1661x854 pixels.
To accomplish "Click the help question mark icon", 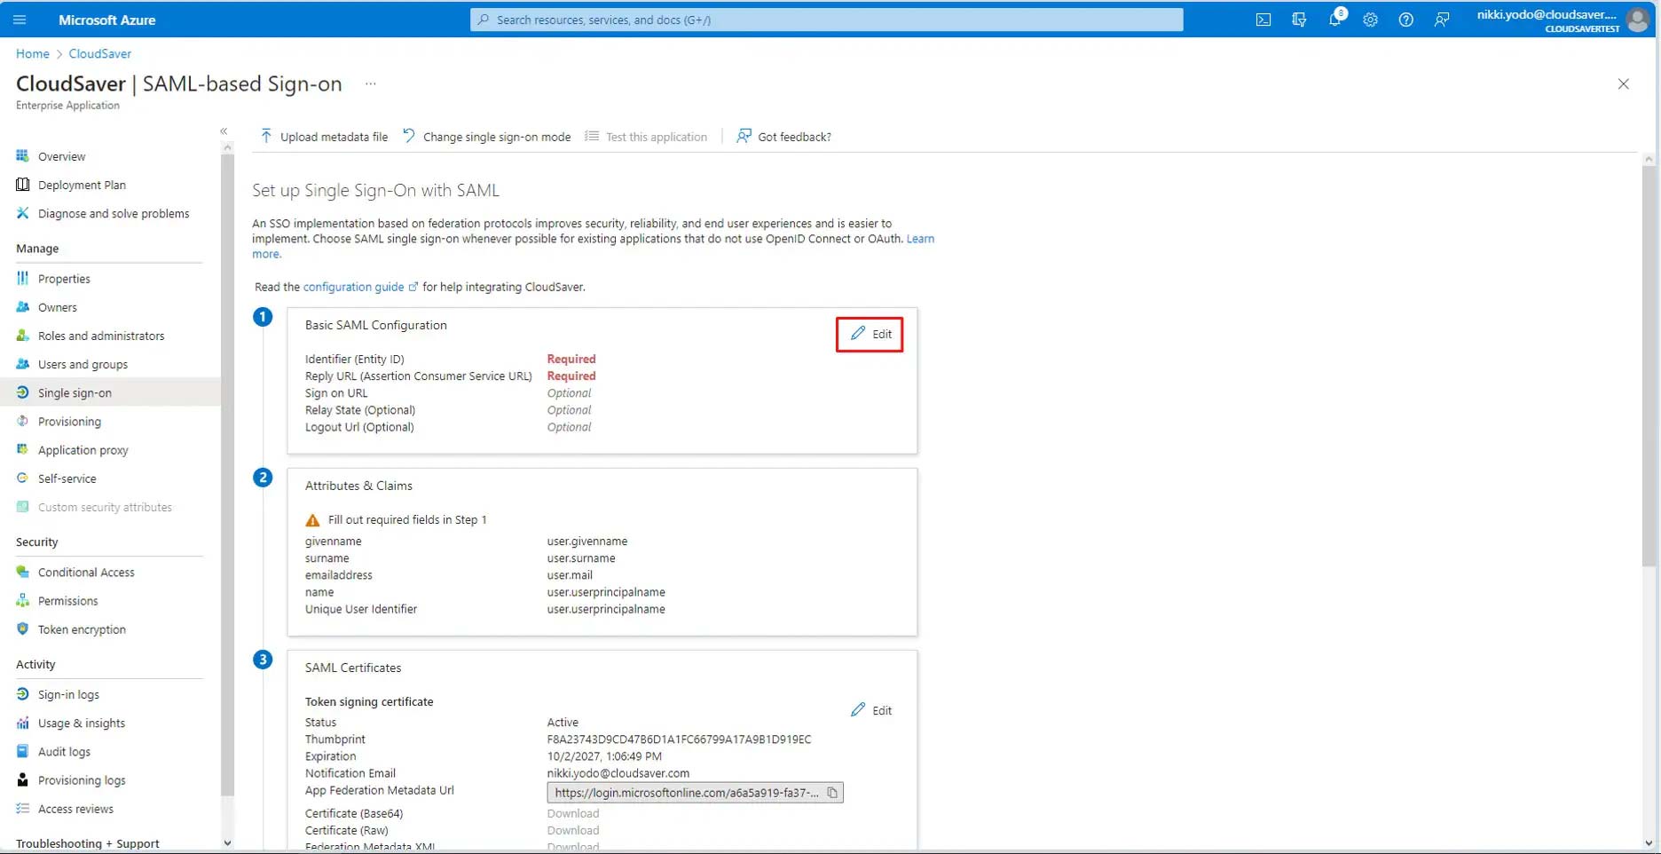I will [1405, 20].
